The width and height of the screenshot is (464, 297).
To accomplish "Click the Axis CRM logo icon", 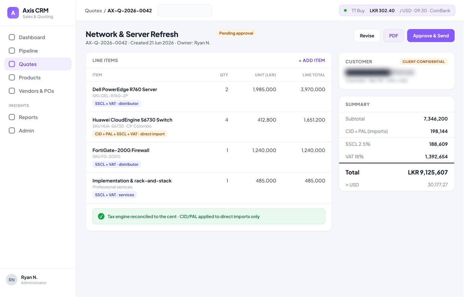I will tap(13, 13).
